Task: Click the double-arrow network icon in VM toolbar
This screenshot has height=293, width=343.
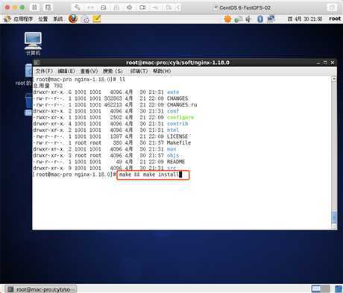Action: point(90,7)
